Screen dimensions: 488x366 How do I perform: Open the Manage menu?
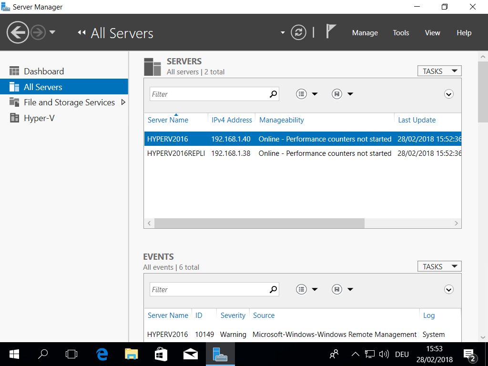click(x=365, y=32)
